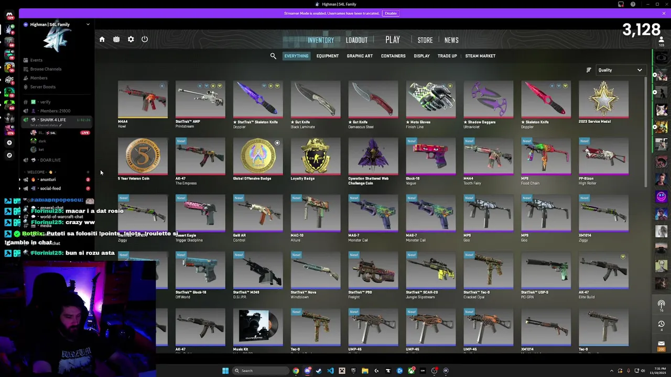Open the STORE tab
This screenshot has width=671, height=377.
point(425,40)
